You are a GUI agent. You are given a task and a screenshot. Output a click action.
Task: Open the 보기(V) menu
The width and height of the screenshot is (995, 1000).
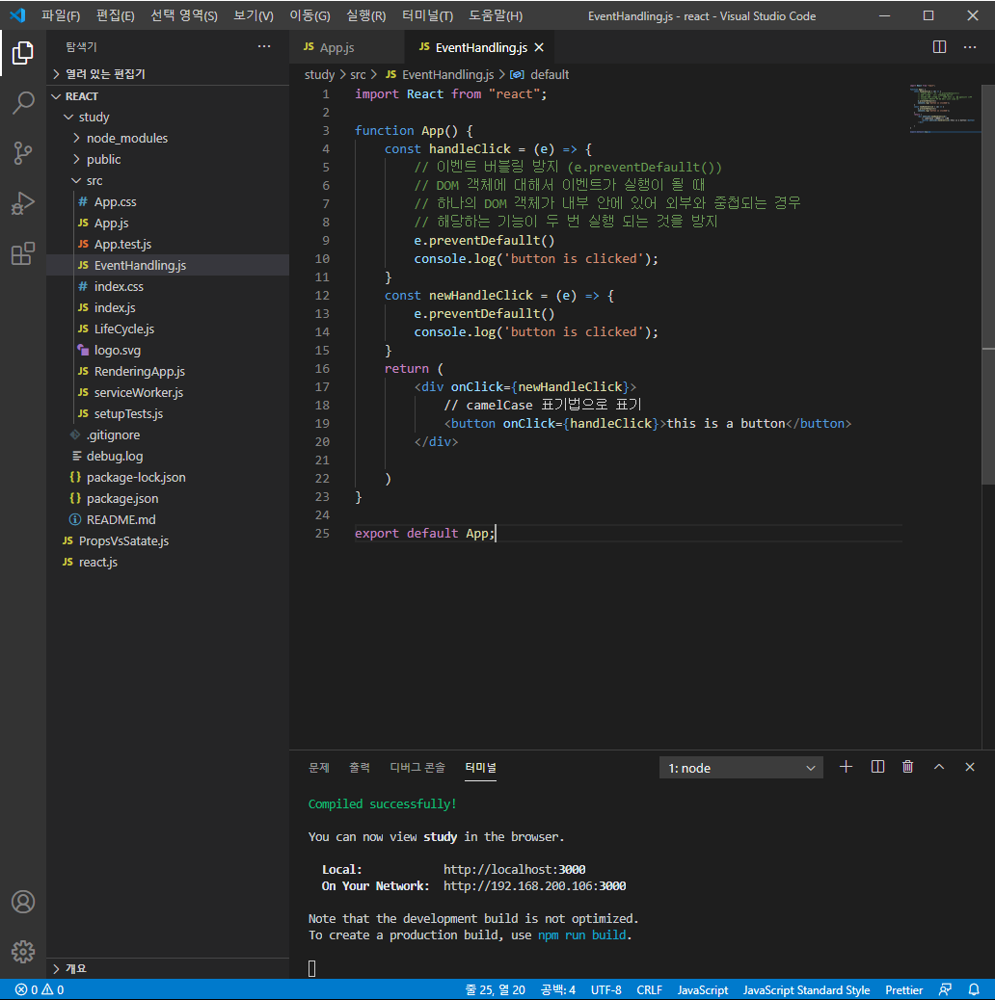coord(254,16)
